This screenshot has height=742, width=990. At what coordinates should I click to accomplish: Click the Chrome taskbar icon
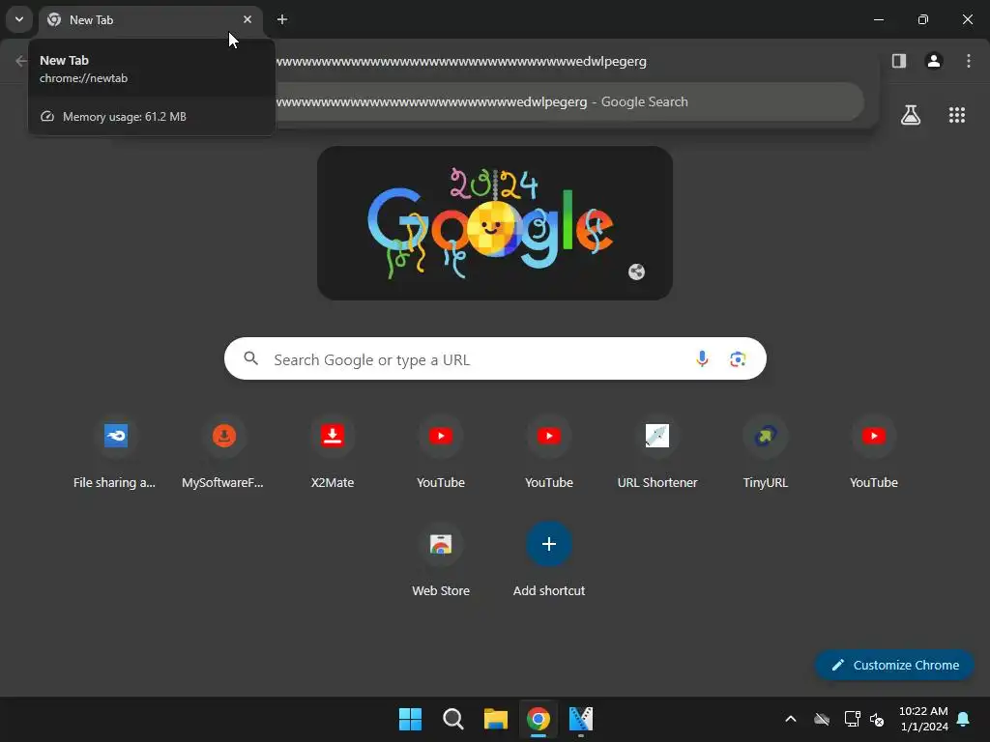[x=538, y=719]
